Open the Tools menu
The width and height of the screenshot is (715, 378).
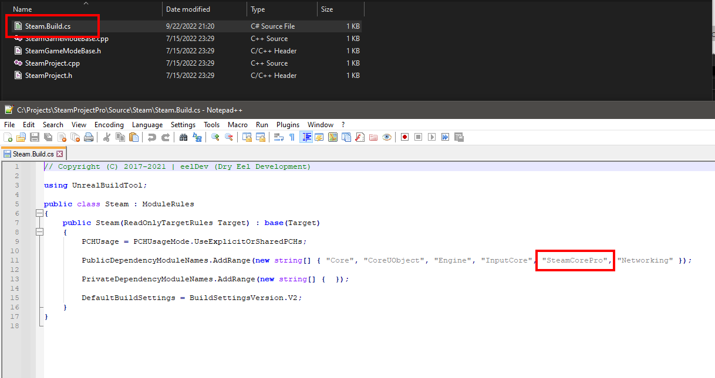(x=211, y=125)
